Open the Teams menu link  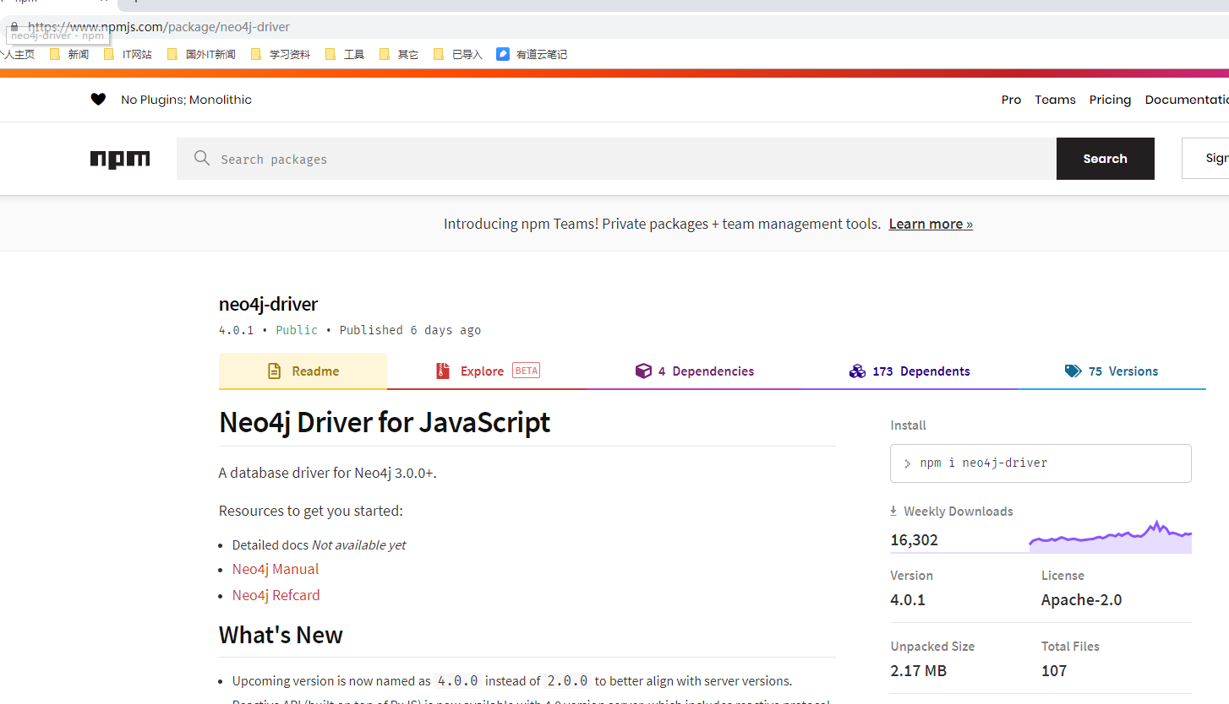(1055, 100)
